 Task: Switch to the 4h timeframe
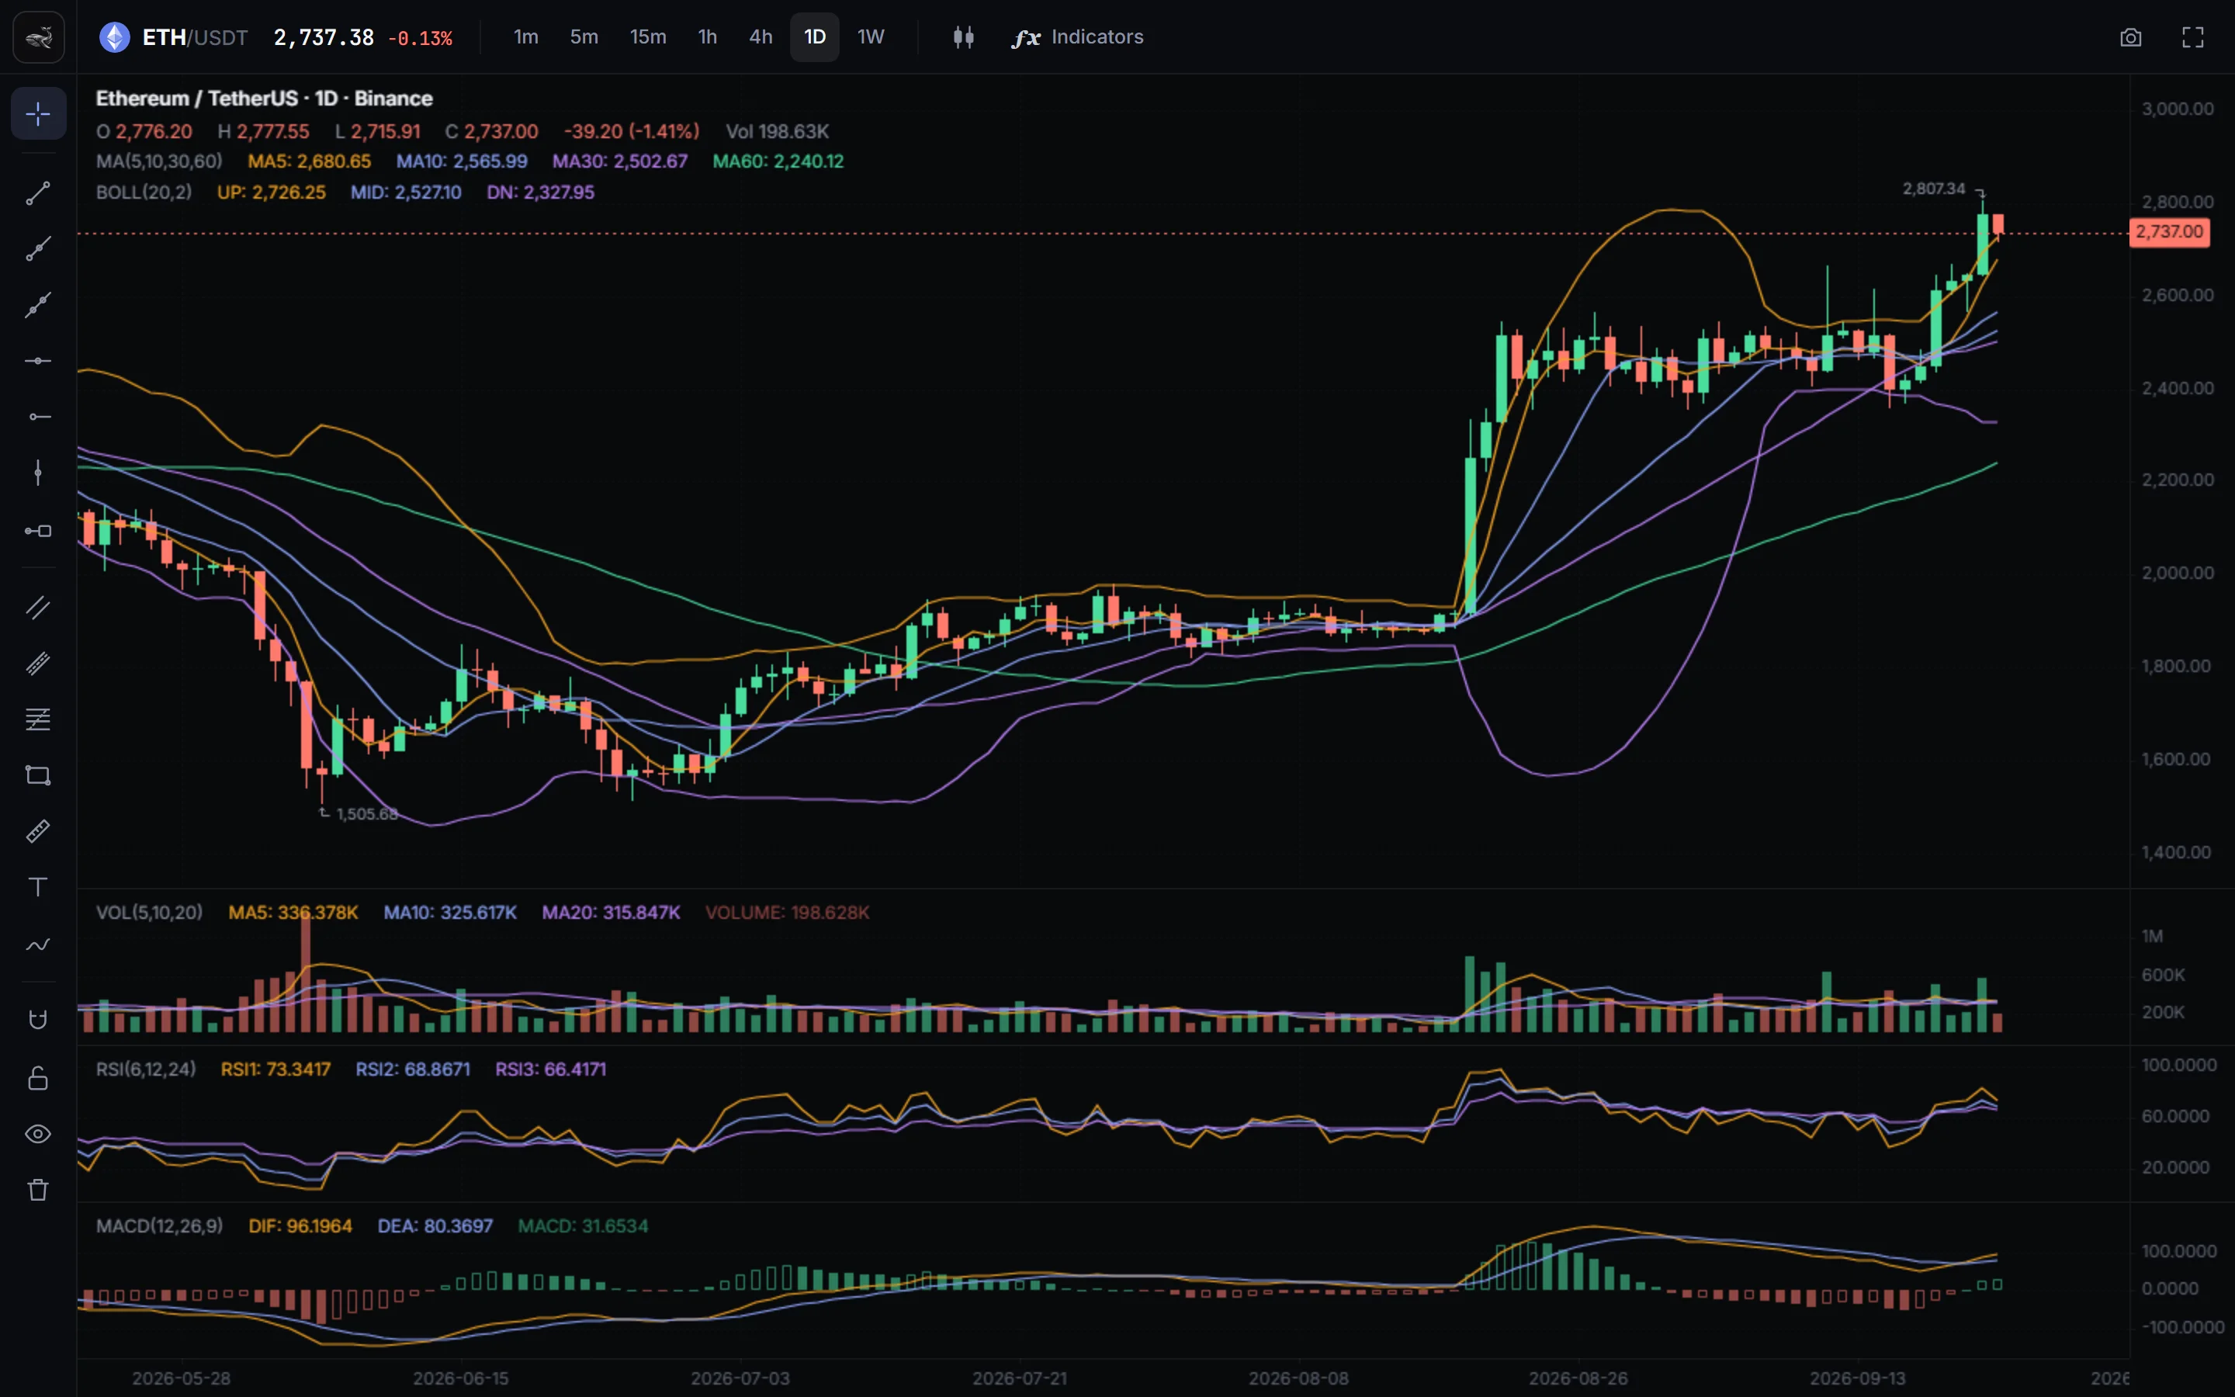(x=760, y=37)
